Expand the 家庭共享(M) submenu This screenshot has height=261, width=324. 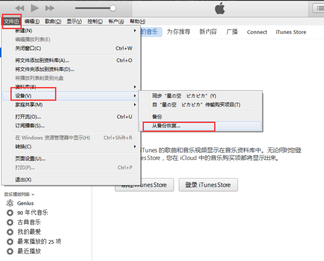coord(71,105)
